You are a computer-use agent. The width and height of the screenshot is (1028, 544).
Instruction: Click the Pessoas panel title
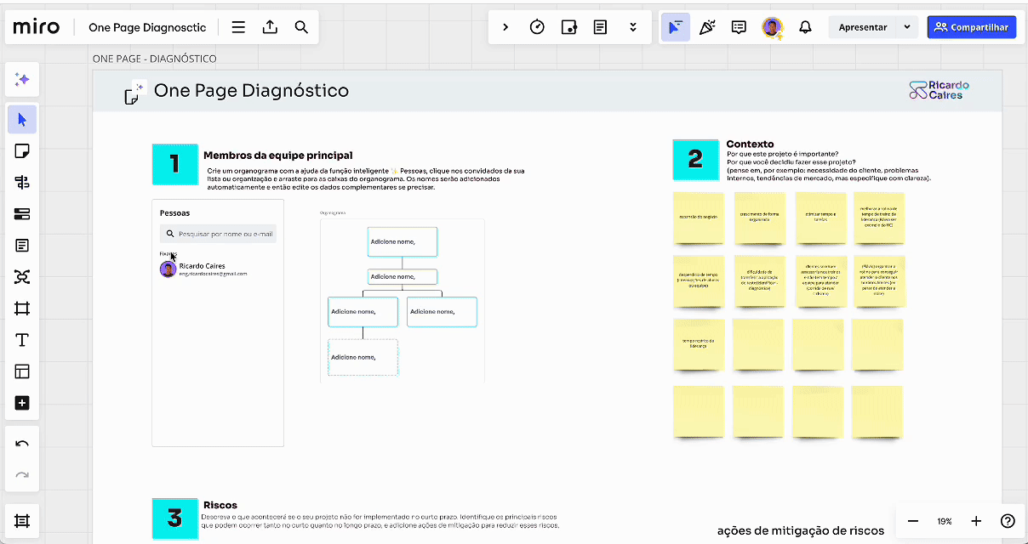175,212
